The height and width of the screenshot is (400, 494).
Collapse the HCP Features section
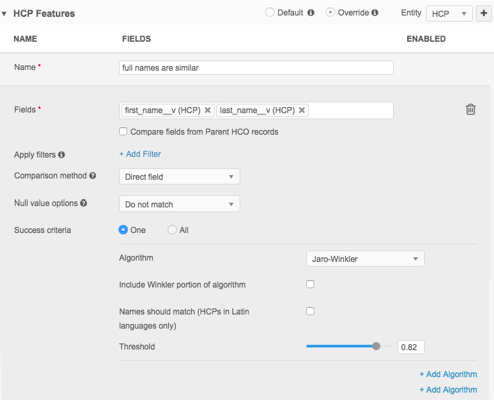pyautogui.click(x=5, y=13)
